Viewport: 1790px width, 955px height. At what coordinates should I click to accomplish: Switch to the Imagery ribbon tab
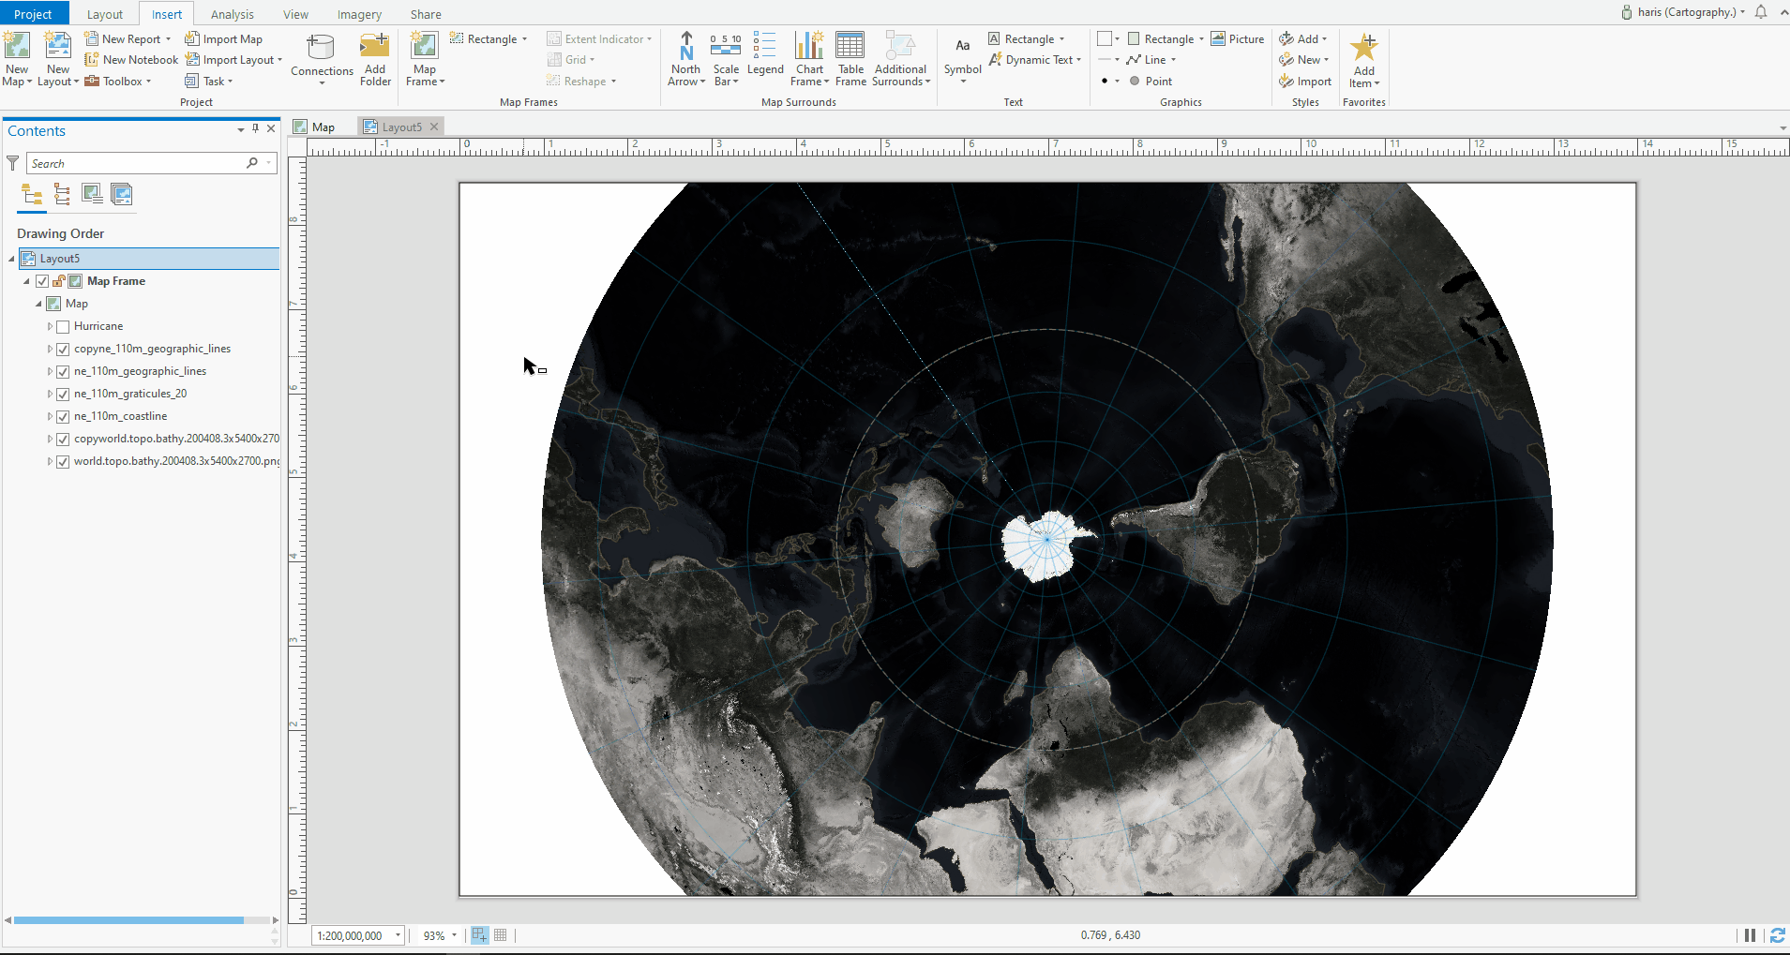pos(359,14)
